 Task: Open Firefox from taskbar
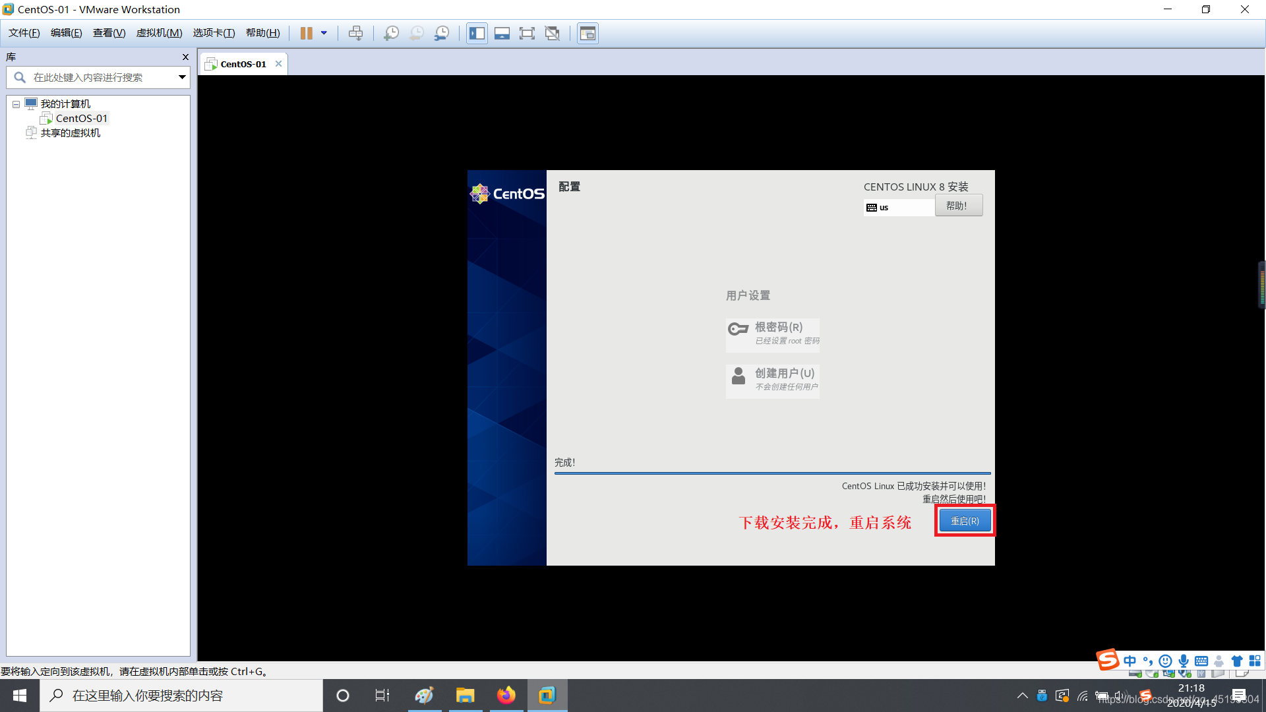point(506,696)
